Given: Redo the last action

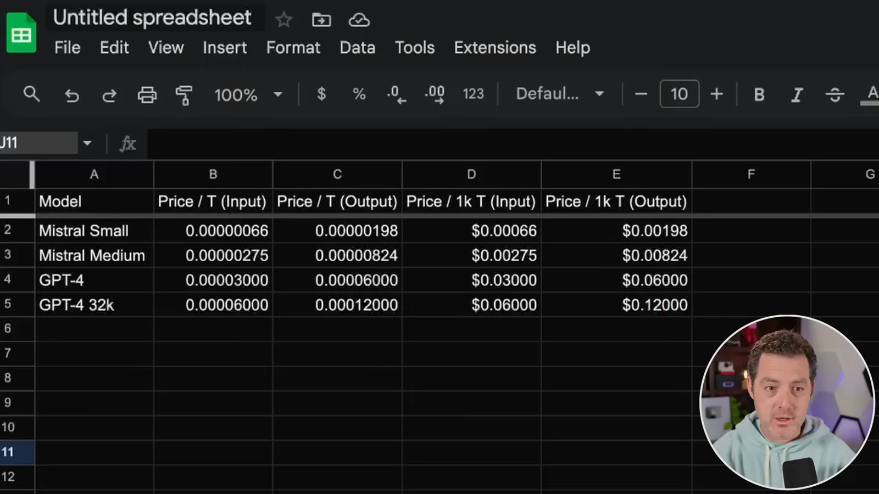Looking at the screenshot, I should tap(109, 95).
